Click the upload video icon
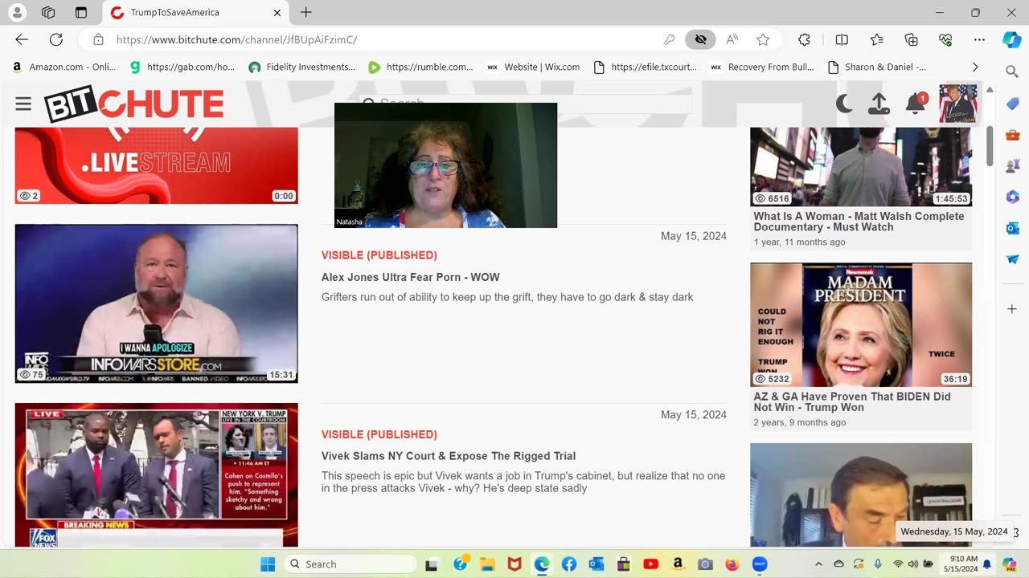1029x578 pixels. [879, 104]
